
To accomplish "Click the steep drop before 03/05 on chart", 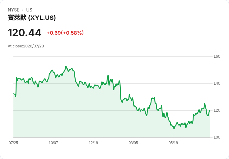I will tap(120, 91).
